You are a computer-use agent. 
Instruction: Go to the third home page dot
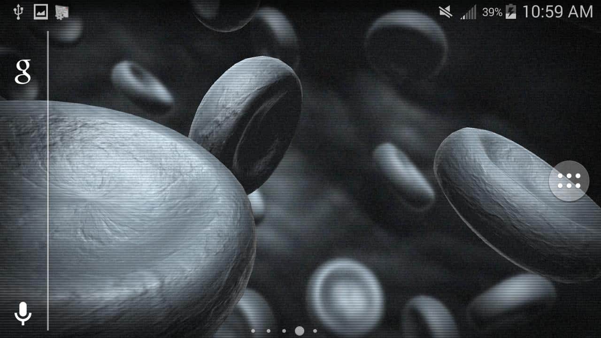point(284,331)
